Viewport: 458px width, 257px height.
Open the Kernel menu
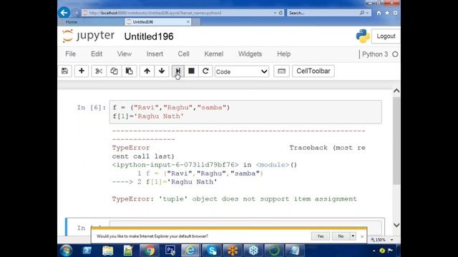(214, 54)
